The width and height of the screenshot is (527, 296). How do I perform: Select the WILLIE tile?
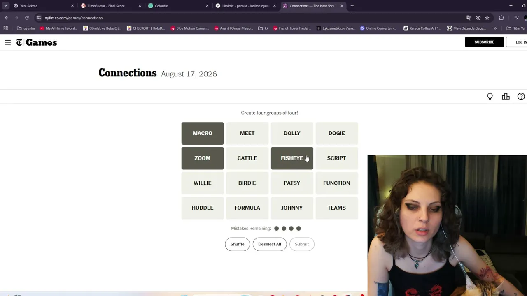pos(203,183)
